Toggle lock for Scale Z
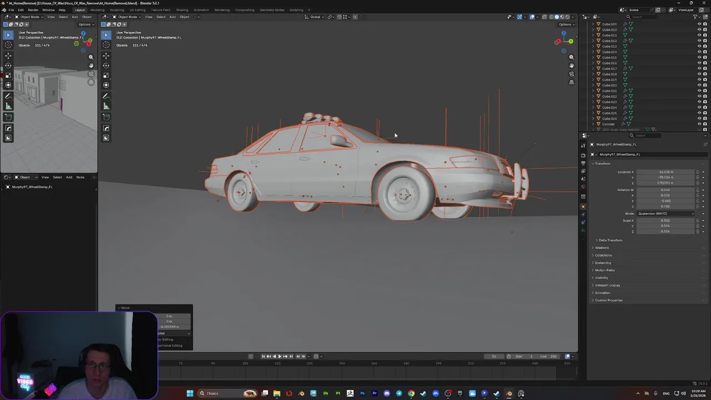Viewport: 711px width, 400px height. pyautogui.click(x=698, y=231)
